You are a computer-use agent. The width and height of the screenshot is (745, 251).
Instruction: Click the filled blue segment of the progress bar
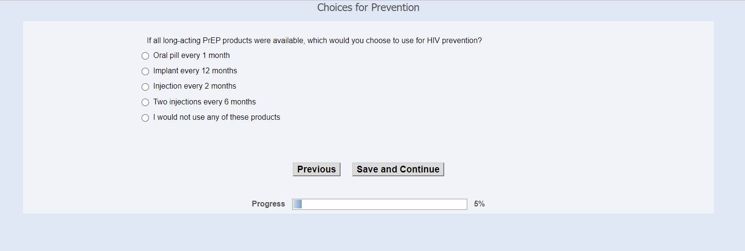tap(297, 205)
